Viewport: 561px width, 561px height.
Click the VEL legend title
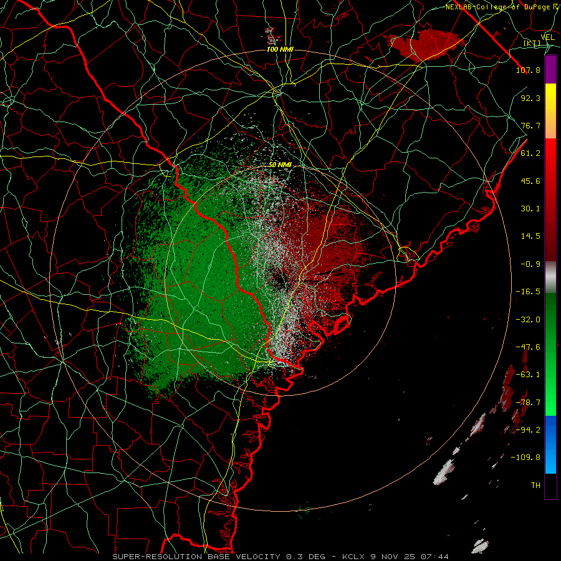click(x=547, y=37)
